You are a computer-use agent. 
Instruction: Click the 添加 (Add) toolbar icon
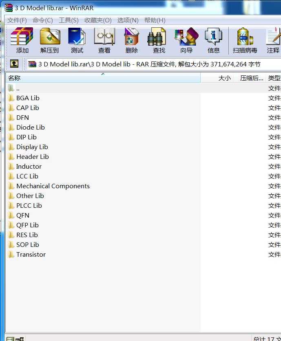click(x=22, y=40)
